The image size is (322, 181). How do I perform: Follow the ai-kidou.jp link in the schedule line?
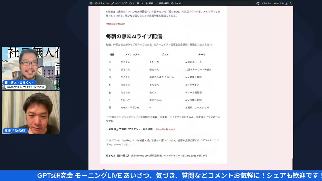pyautogui.click(x=165, y=129)
